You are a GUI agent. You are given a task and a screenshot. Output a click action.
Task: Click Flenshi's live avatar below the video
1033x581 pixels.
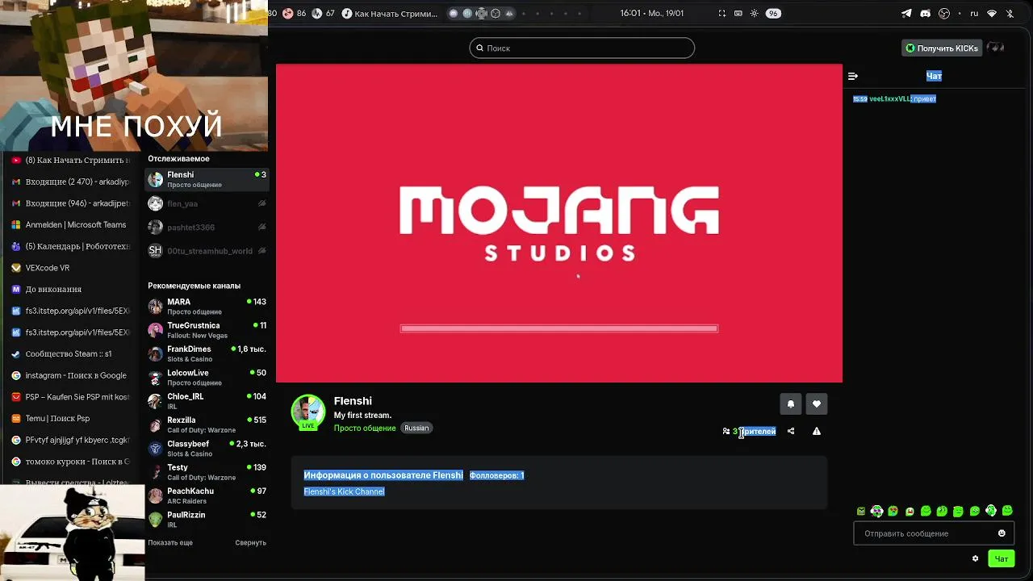pos(308,412)
